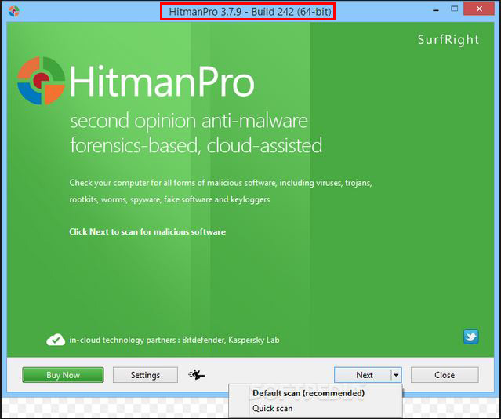Maximize the HitmanPro window
This screenshot has width=501, height=419.
[454, 9]
